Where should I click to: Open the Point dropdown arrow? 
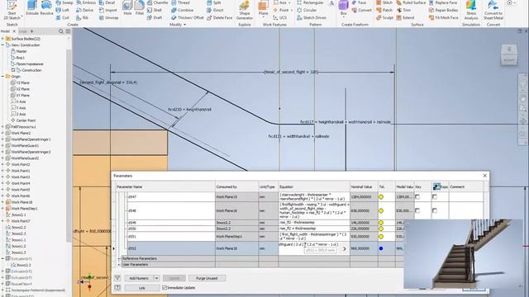point(292,10)
